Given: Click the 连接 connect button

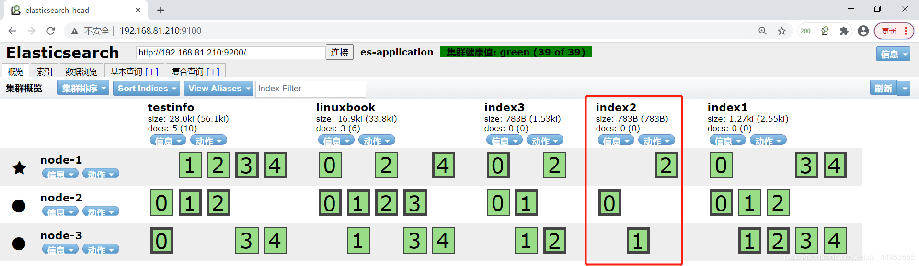Looking at the screenshot, I should 340,52.
